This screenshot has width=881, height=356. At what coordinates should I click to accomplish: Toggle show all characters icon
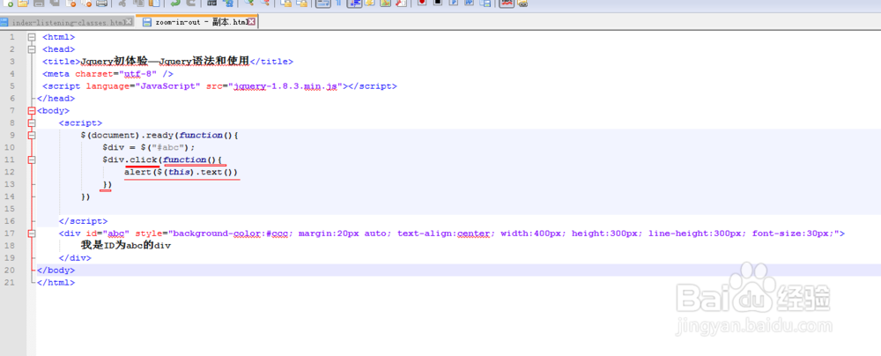point(339,3)
